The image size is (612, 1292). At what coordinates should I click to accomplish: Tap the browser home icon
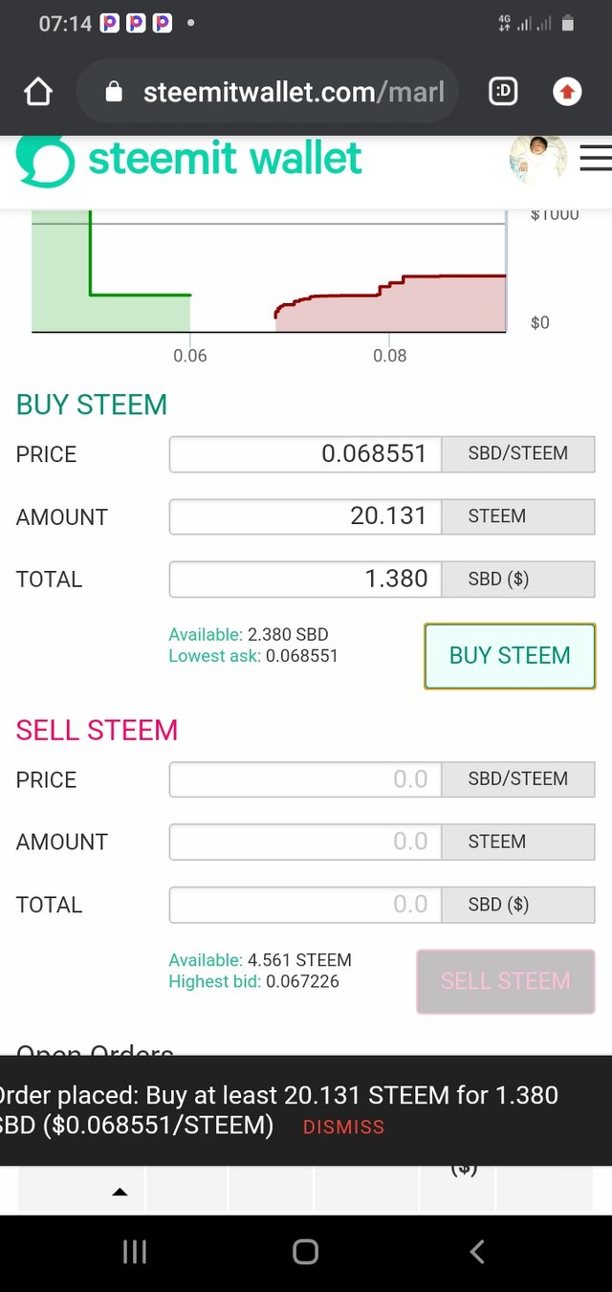point(37,92)
